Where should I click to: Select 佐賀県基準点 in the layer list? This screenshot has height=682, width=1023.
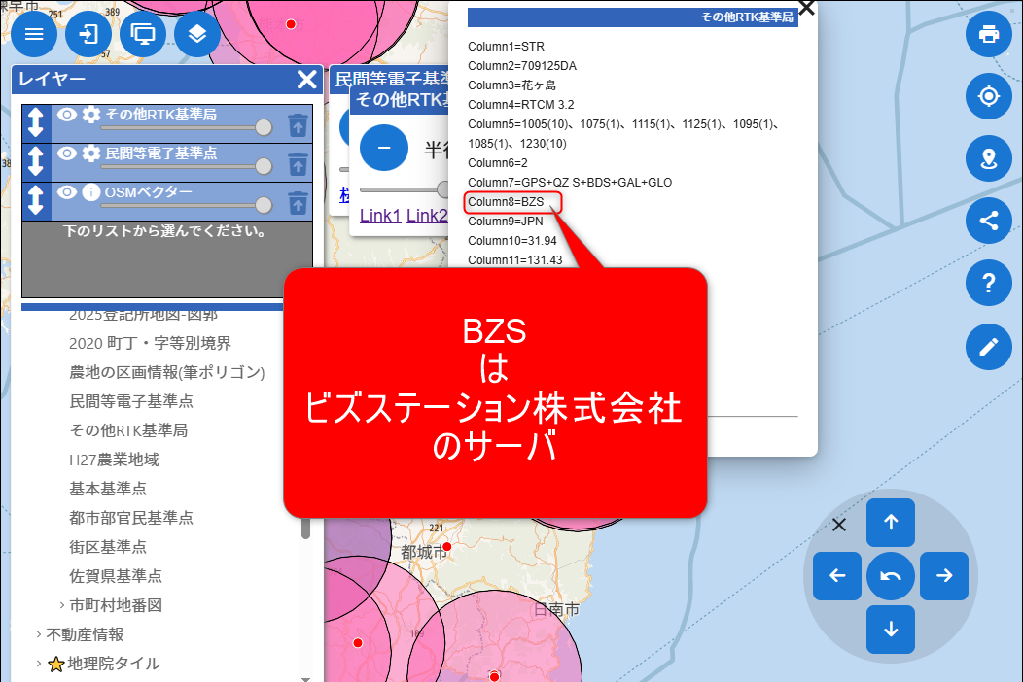[x=116, y=576]
